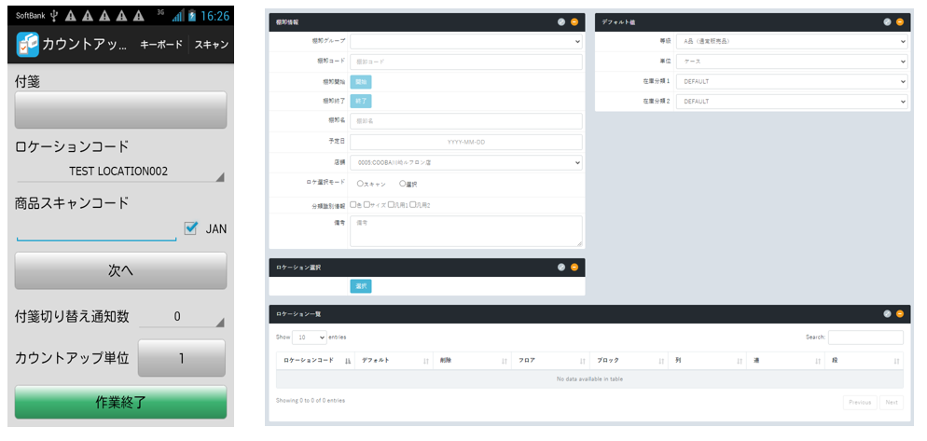Click the 備考 textarea
This screenshot has width=927, height=441.
coord(466,231)
